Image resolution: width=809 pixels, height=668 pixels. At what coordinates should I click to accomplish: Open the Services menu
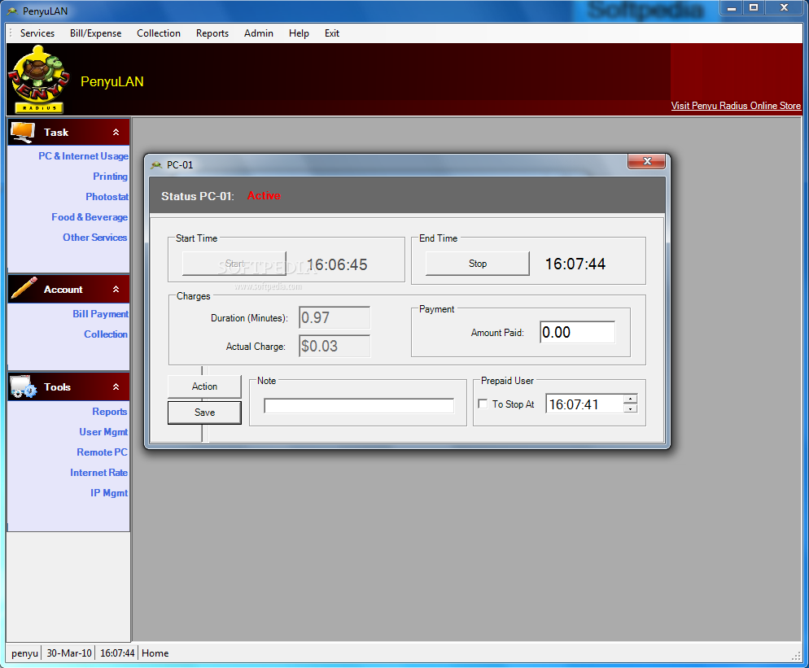37,33
